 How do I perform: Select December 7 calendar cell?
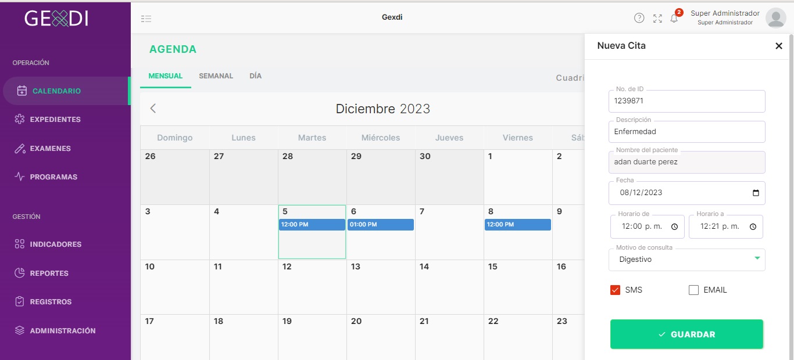pos(449,232)
